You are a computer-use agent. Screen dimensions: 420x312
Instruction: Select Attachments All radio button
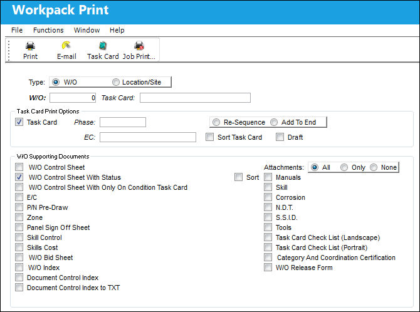[x=315, y=167]
